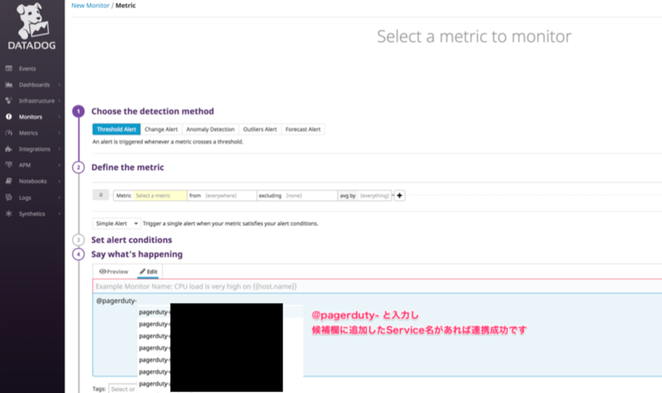Screen dimensions: 662x393
Task: Expand the Synthetics submenu arrow
Action: (x=59, y=214)
